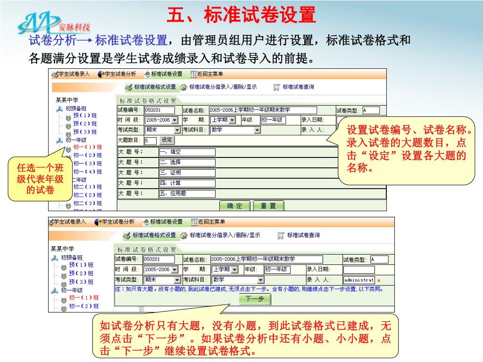Click 年级 field 初一年级 in upper screenshot

273,120
